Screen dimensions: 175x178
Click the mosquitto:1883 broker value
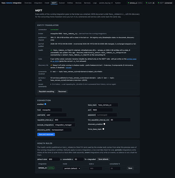click(x=56, y=34)
